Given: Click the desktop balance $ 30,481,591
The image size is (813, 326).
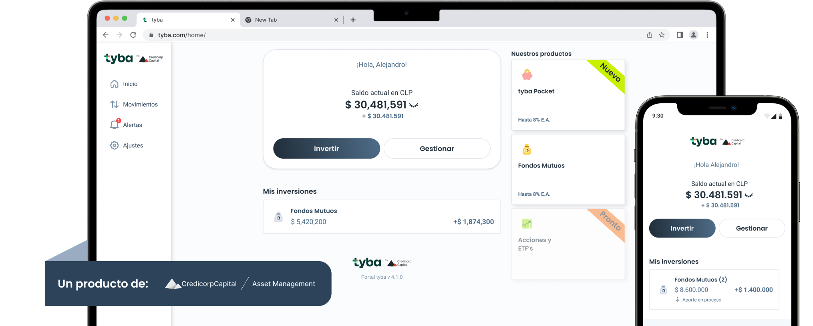Looking at the screenshot, I should point(376,105).
